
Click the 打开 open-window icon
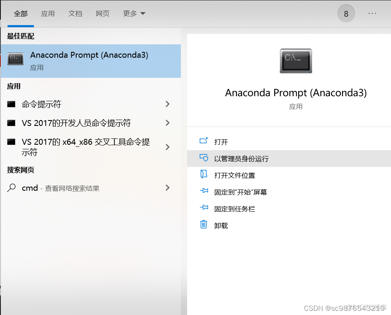coord(203,141)
